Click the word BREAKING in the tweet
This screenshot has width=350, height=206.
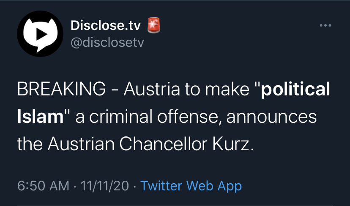click(61, 89)
